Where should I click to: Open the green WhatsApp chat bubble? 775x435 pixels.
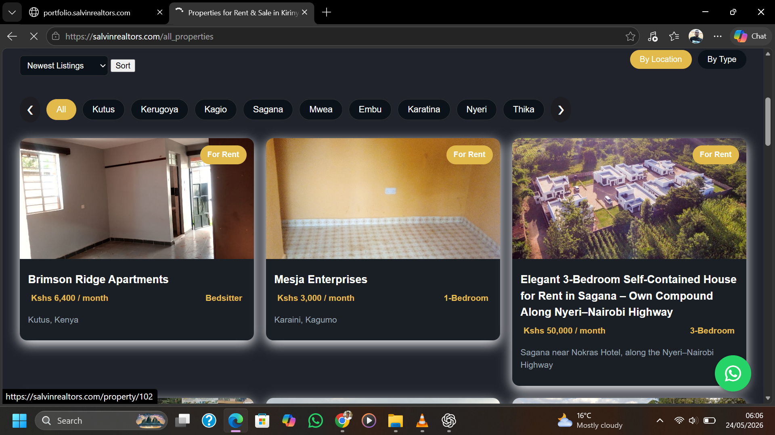[x=733, y=373]
